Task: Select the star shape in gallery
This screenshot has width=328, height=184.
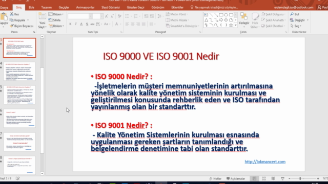Action: [231, 25]
